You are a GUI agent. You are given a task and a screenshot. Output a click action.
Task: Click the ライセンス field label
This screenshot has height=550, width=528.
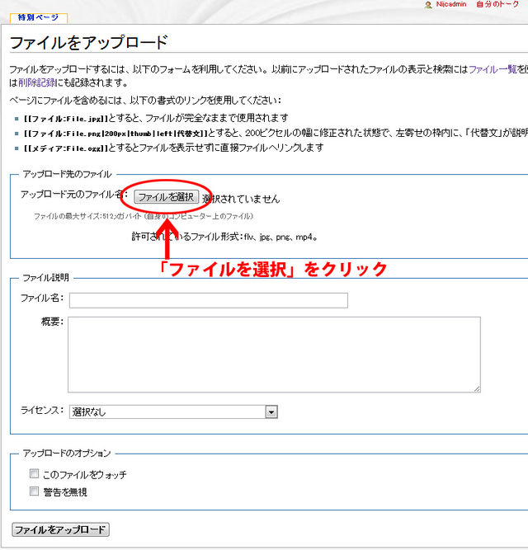(x=41, y=411)
